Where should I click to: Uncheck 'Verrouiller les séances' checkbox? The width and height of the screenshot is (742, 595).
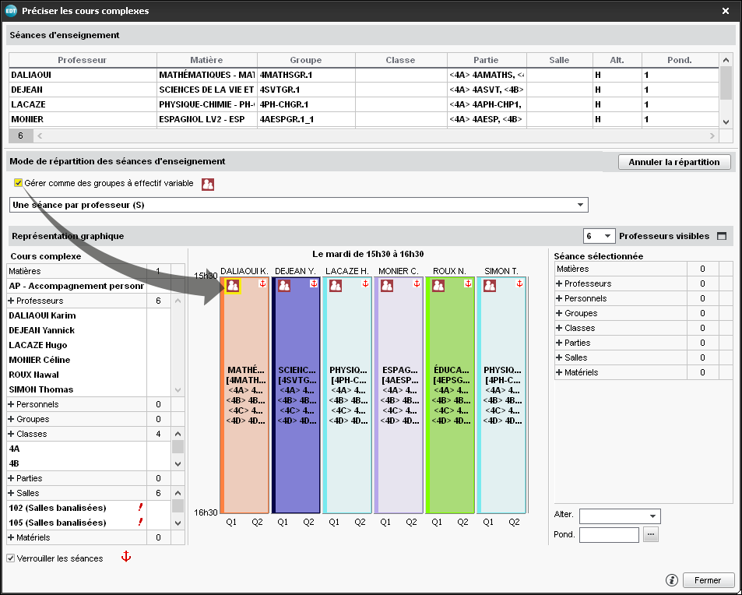[x=11, y=558]
